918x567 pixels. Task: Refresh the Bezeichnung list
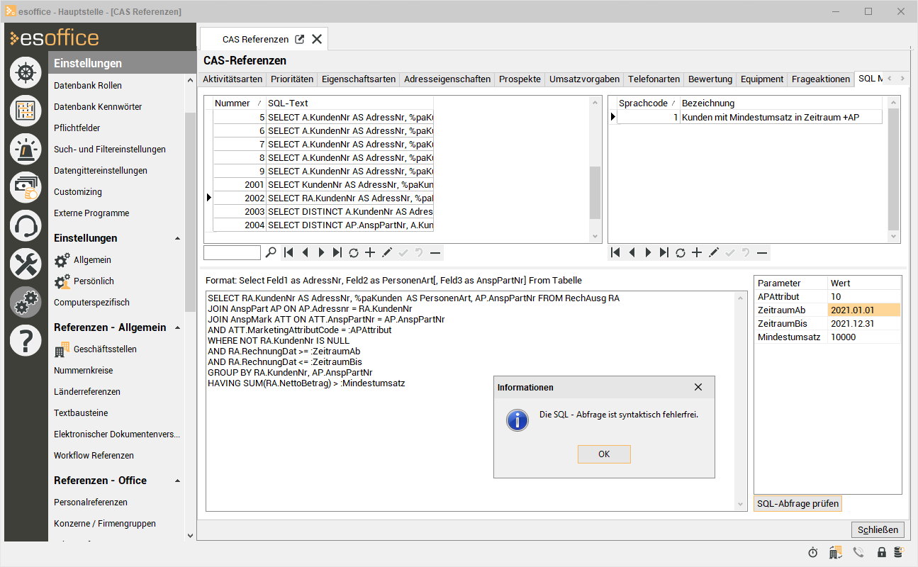681,252
